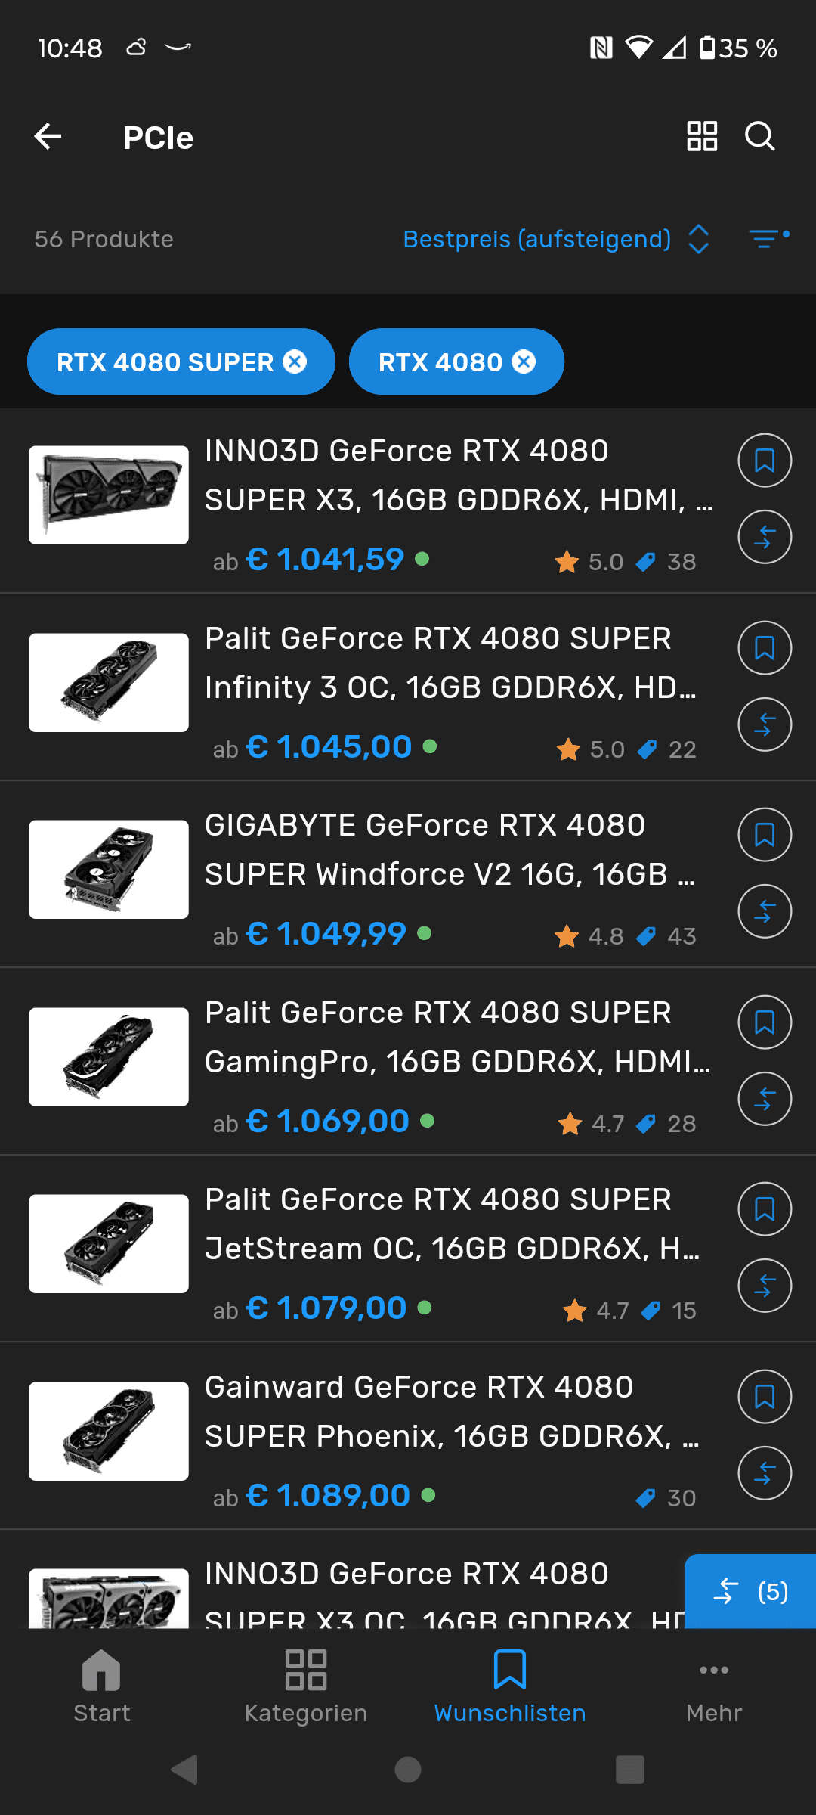
Task: Open Palit JetStream OC product title
Action: pos(452,1224)
